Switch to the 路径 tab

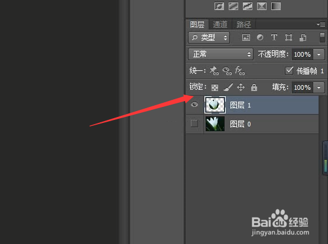point(243,25)
